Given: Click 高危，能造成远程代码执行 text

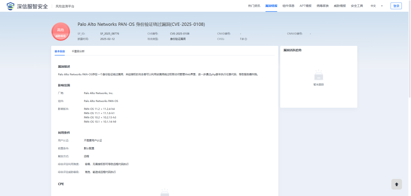Looking at the screenshot, I should coord(100,172).
